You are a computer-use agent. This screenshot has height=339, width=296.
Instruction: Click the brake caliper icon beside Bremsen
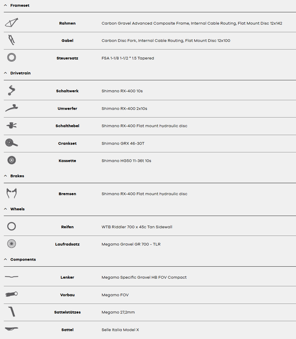pyautogui.click(x=12, y=193)
